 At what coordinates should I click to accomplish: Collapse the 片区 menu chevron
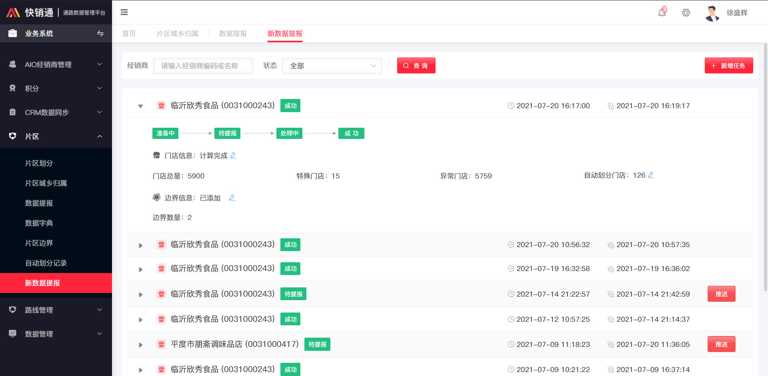100,137
